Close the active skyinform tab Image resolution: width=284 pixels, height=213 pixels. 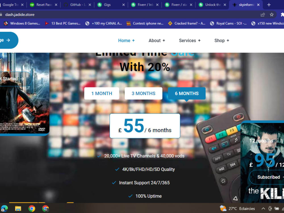point(258,5)
